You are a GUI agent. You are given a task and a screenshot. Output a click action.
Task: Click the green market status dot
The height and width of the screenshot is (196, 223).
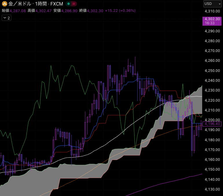69,4
